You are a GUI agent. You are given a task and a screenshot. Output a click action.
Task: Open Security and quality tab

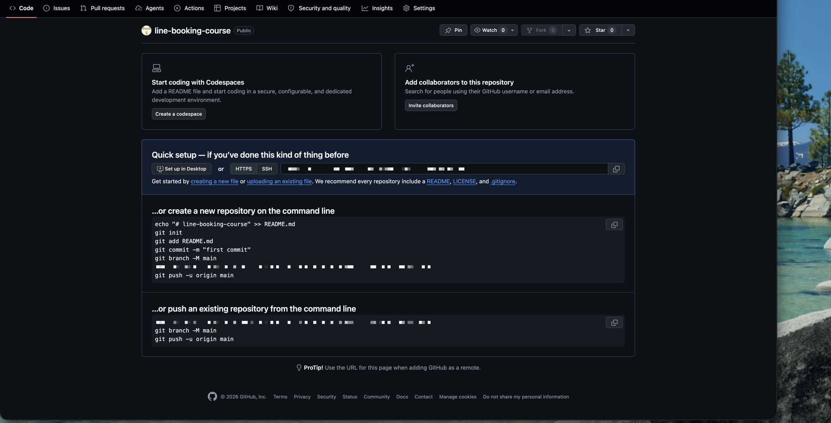(319, 8)
